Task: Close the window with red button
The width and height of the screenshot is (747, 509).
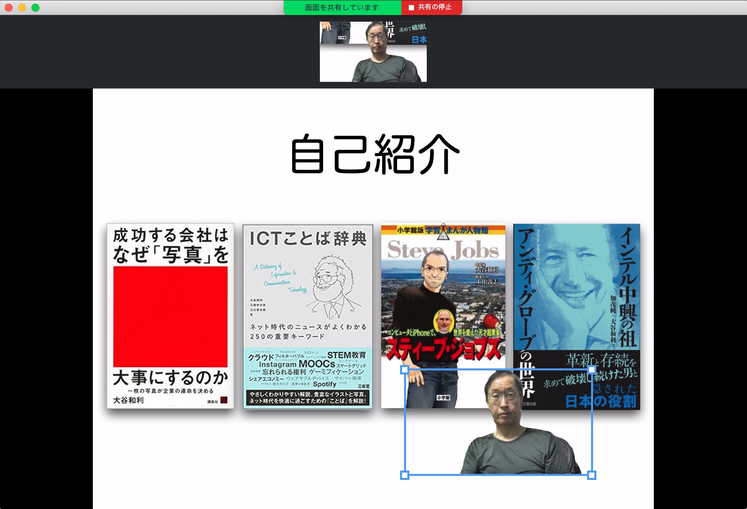Action: [9, 7]
